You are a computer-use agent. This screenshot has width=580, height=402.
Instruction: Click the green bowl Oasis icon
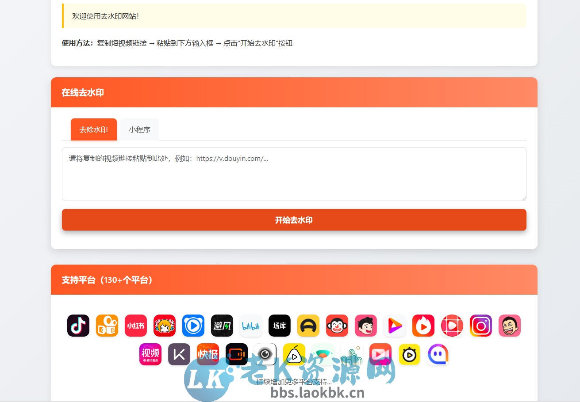click(x=323, y=354)
